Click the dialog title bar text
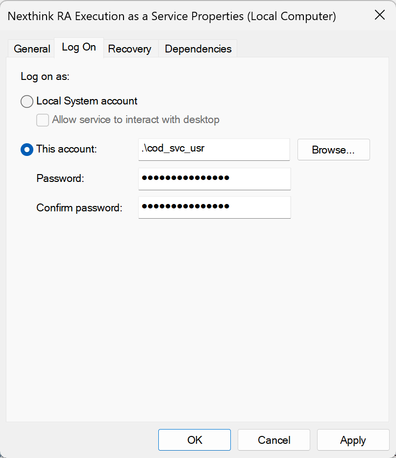 point(172,16)
